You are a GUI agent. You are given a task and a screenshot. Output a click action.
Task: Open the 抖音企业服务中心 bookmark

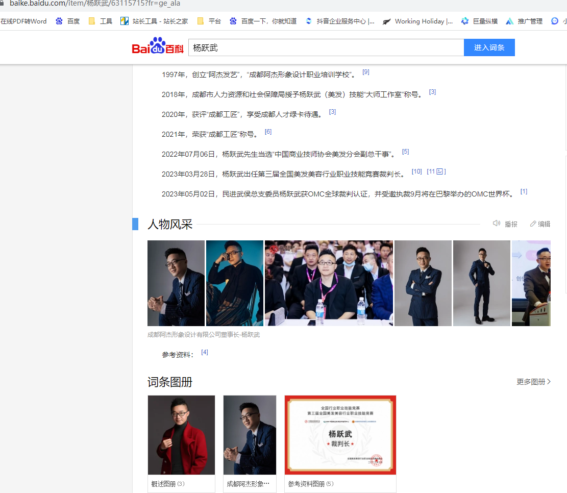tap(339, 21)
